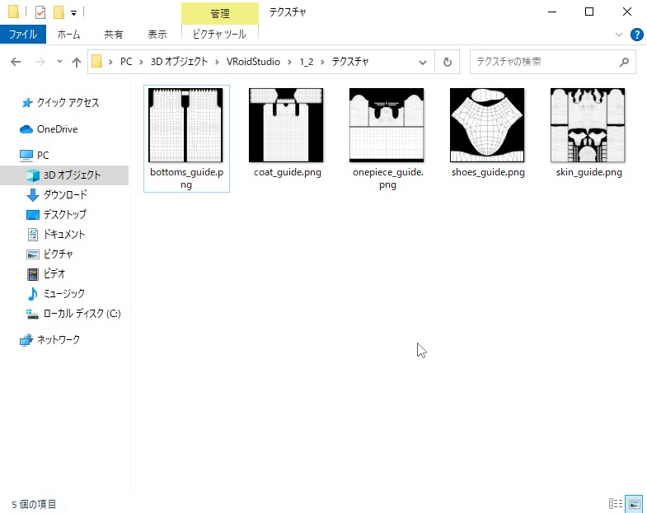Screen dimensions: 647x513
Task: Select bottoms_guide.png thumbnail
Action: [x=185, y=125]
